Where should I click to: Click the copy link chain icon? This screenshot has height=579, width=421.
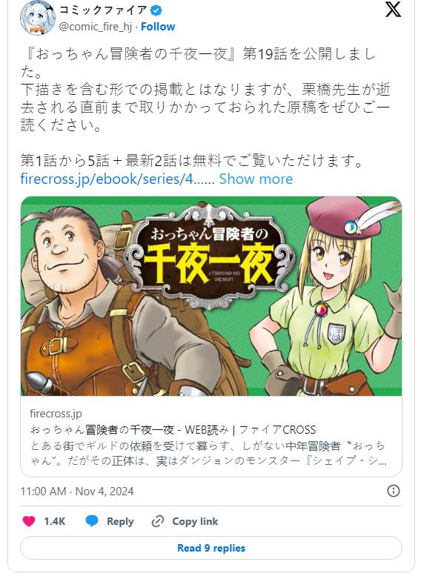[158, 521]
